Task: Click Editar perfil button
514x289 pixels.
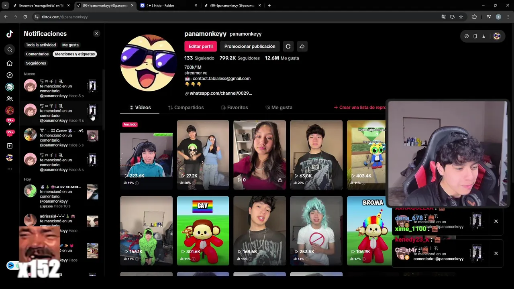Action: pos(200,47)
